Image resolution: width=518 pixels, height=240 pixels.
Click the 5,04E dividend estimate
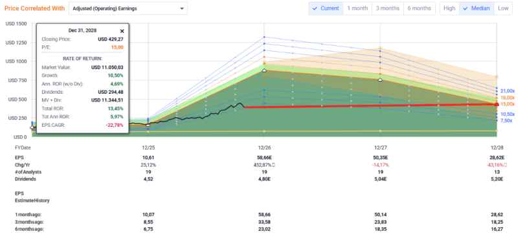(380, 179)
